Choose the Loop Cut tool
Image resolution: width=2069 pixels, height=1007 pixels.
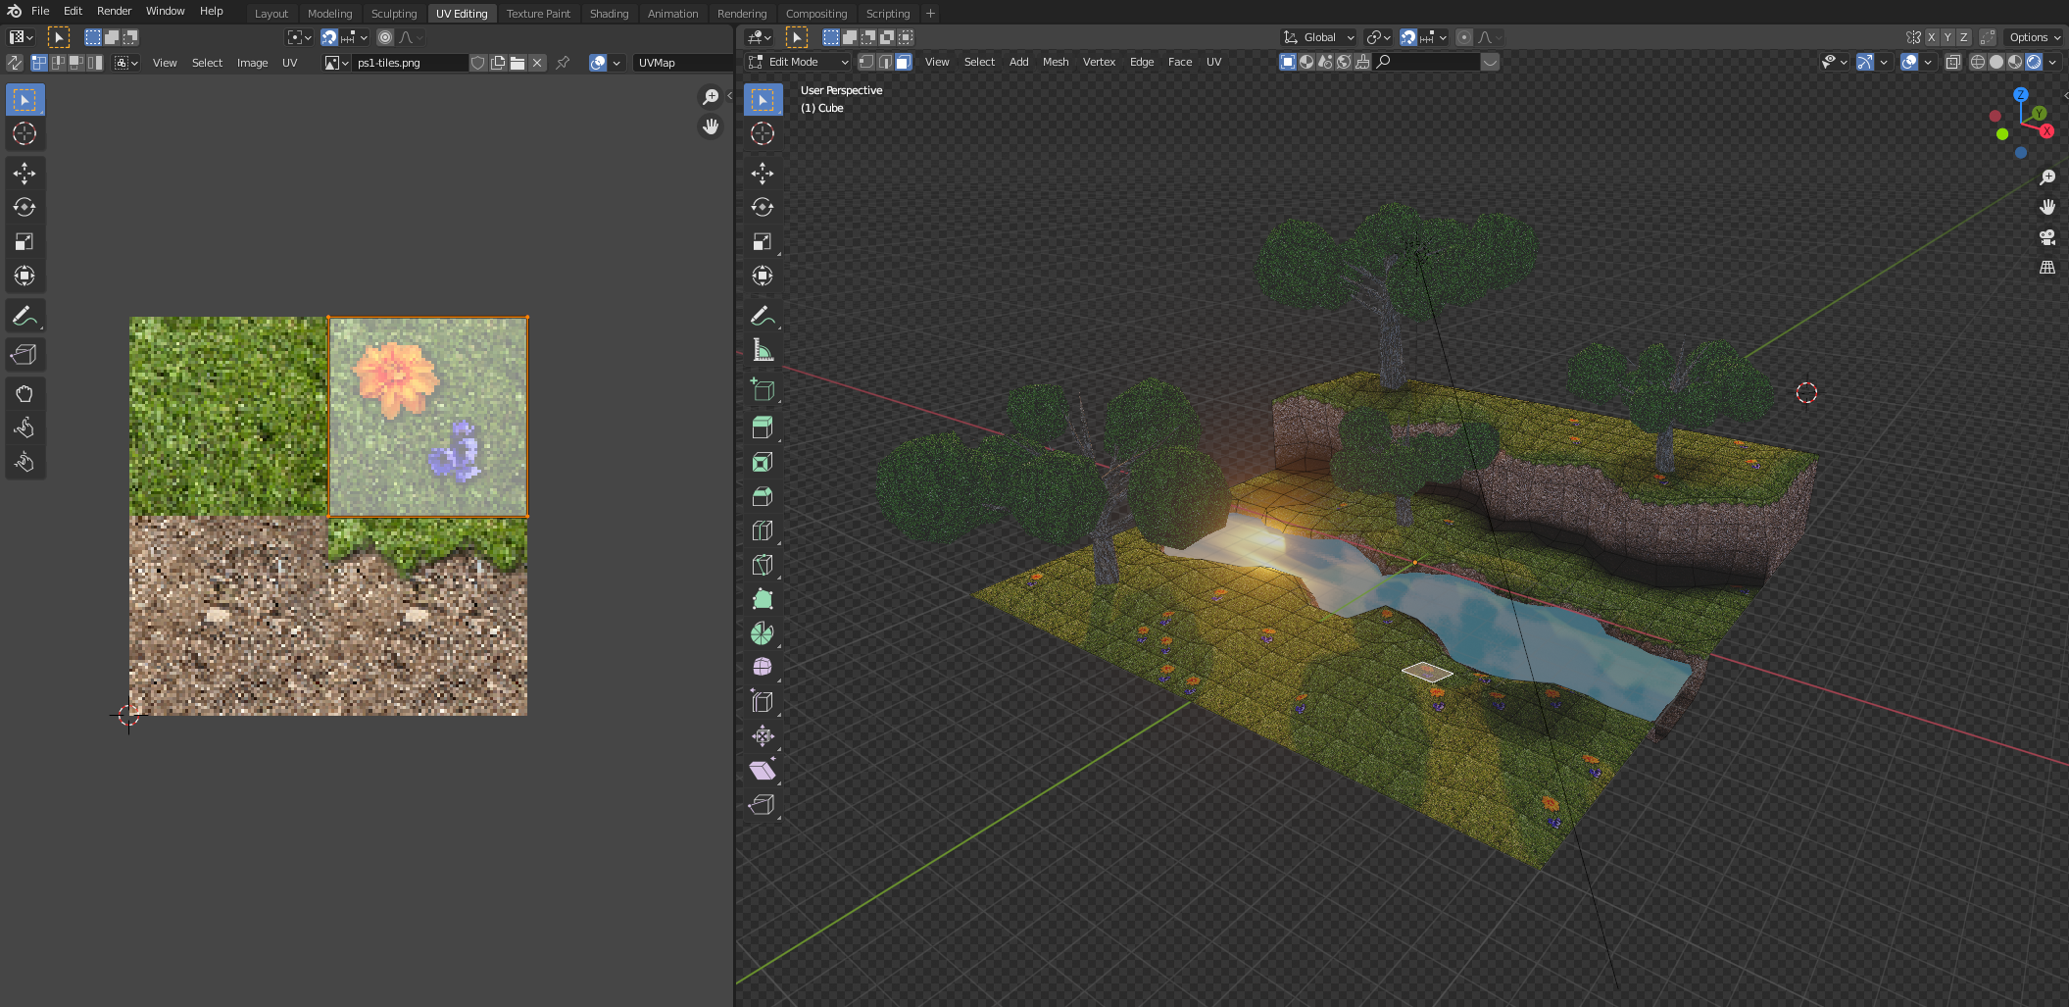[x=762, y=530]
